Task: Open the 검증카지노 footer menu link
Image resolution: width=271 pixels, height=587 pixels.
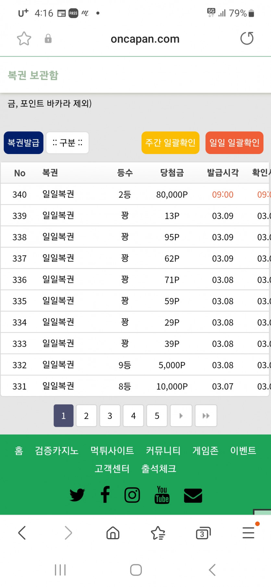Action: 57,450
